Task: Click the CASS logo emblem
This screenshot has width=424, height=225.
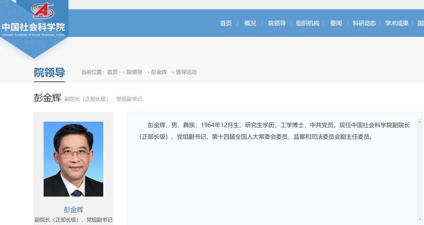Action: [43, 11]
